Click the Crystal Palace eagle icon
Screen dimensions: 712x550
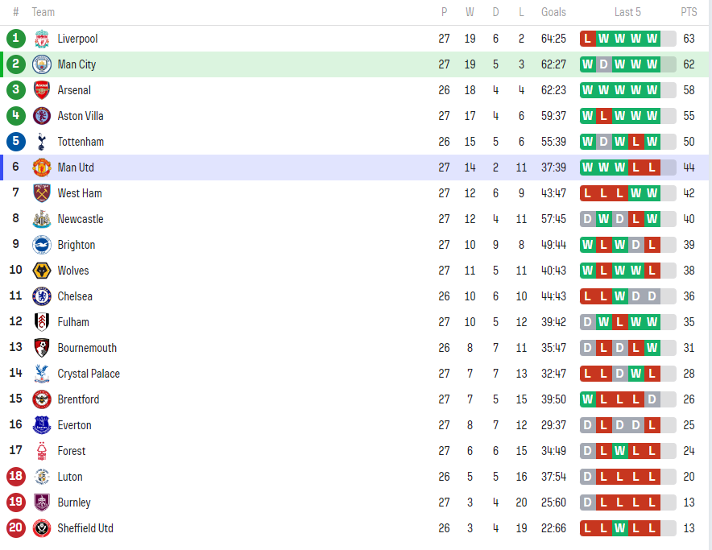pos(42,374)
